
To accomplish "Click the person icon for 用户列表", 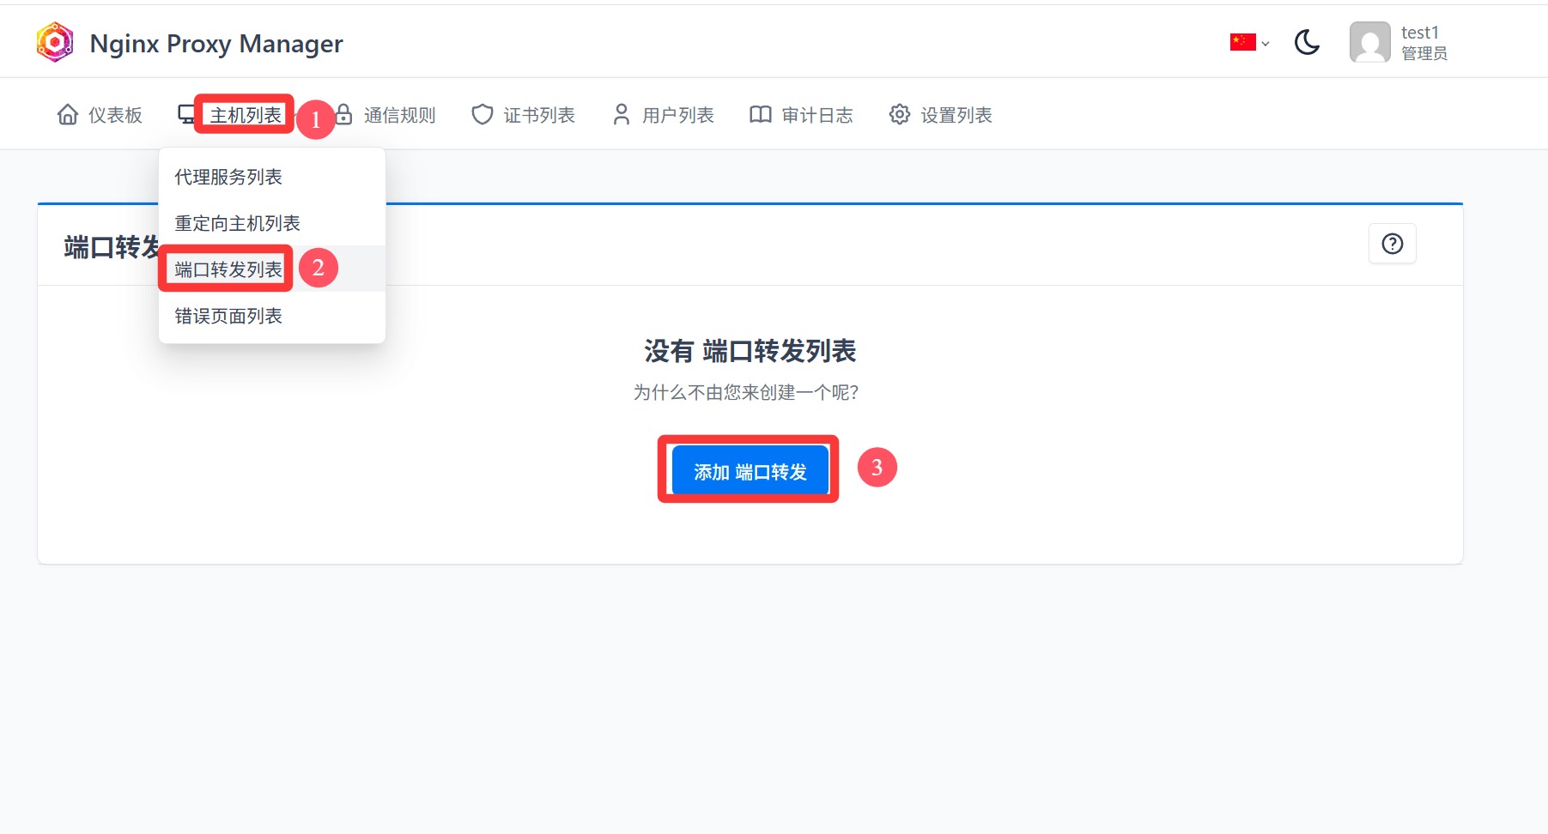I will [x=622, y=115].
